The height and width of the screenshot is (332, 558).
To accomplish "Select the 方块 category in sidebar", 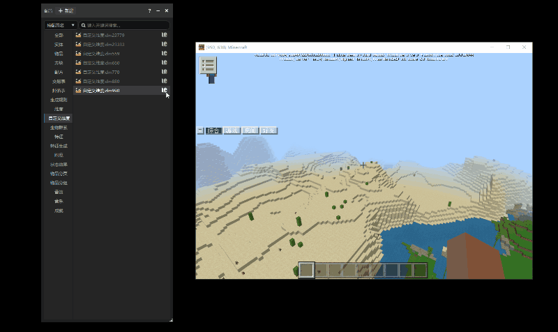I will pyautogui.click(x=59, y=63).
